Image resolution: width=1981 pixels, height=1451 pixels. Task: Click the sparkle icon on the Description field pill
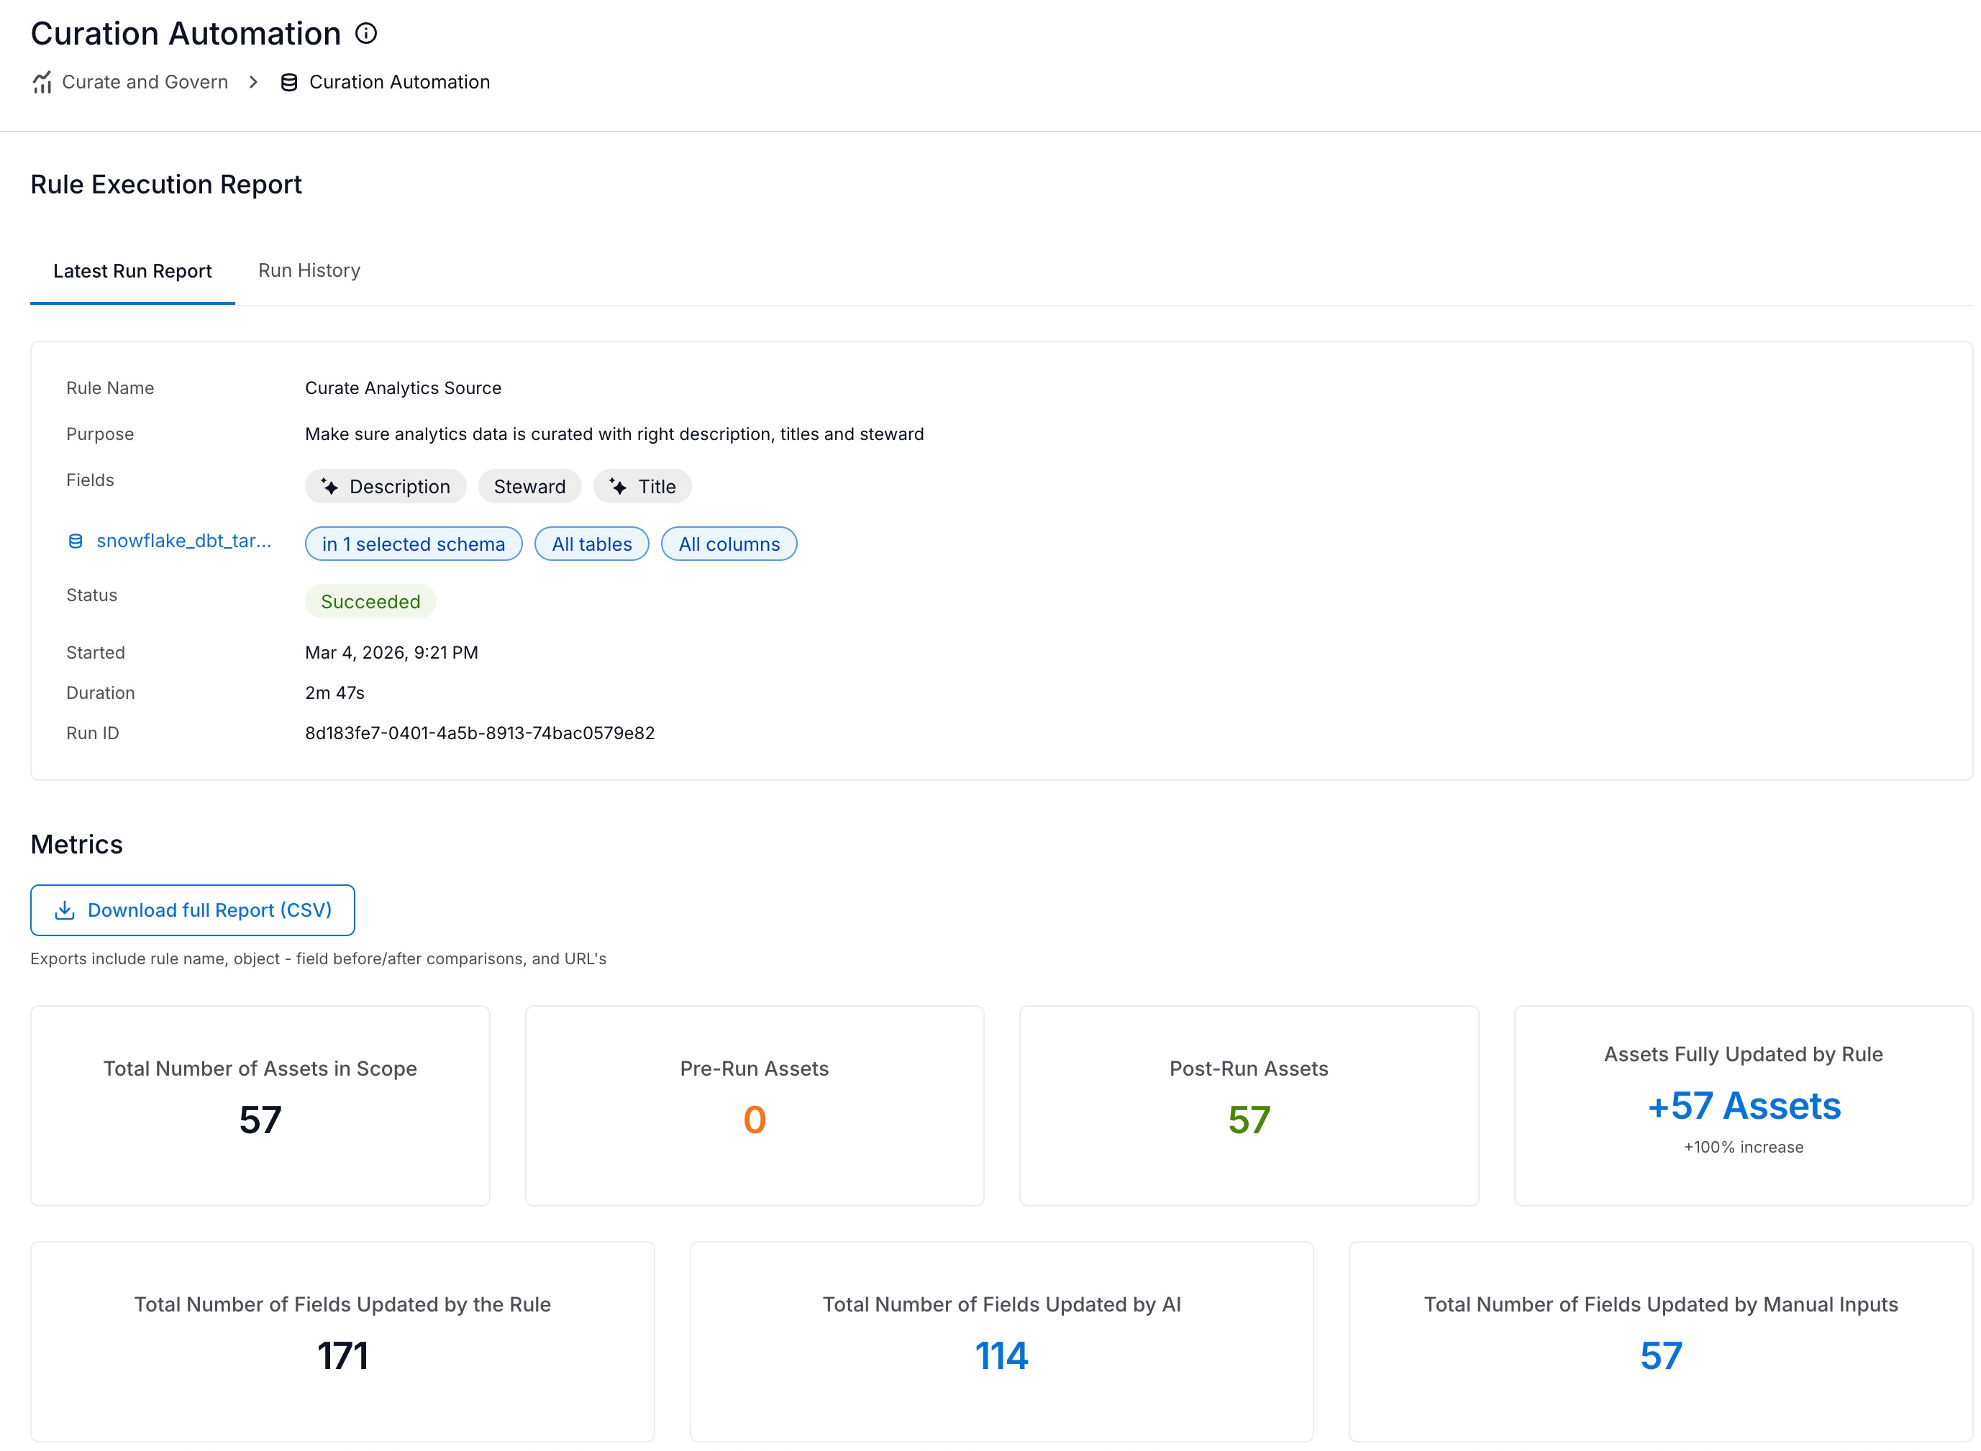click(329, 486)
